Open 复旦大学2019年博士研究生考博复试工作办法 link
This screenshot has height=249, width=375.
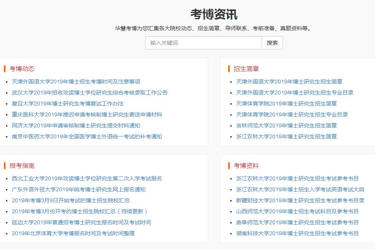click(68, 104)
